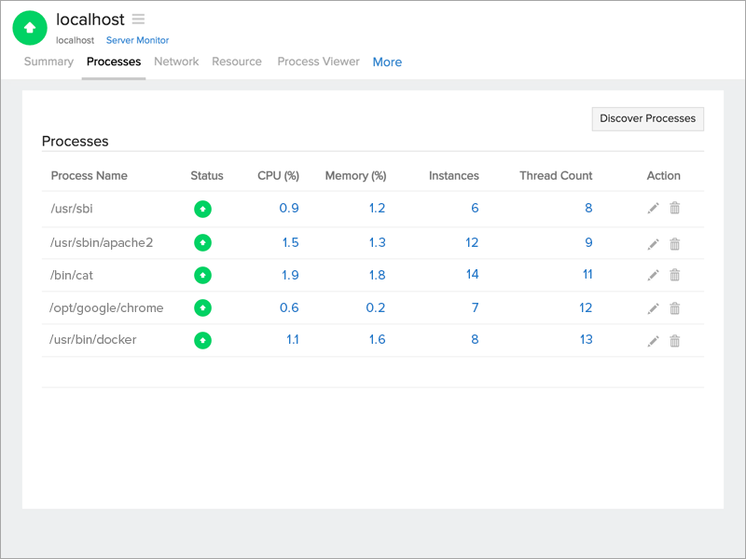Expand the hamburger menu next to localhost
Image resolution: width=746 pixels, height=559 pixels.
[x=138, y=19]
